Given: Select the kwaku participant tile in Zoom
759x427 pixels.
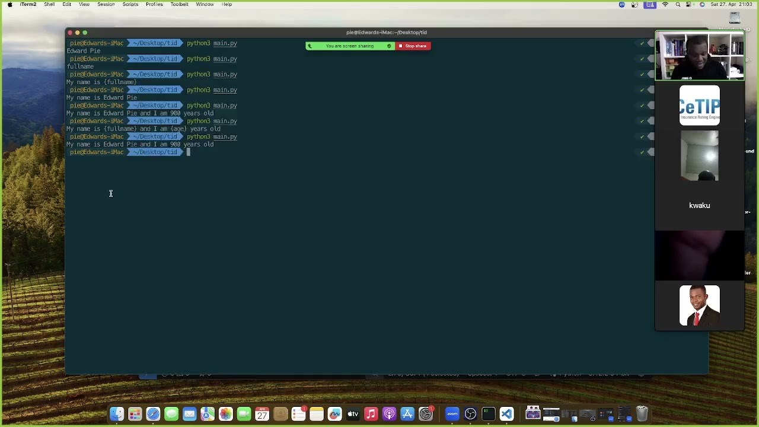Looking at the screenshot, I should 700,205.
